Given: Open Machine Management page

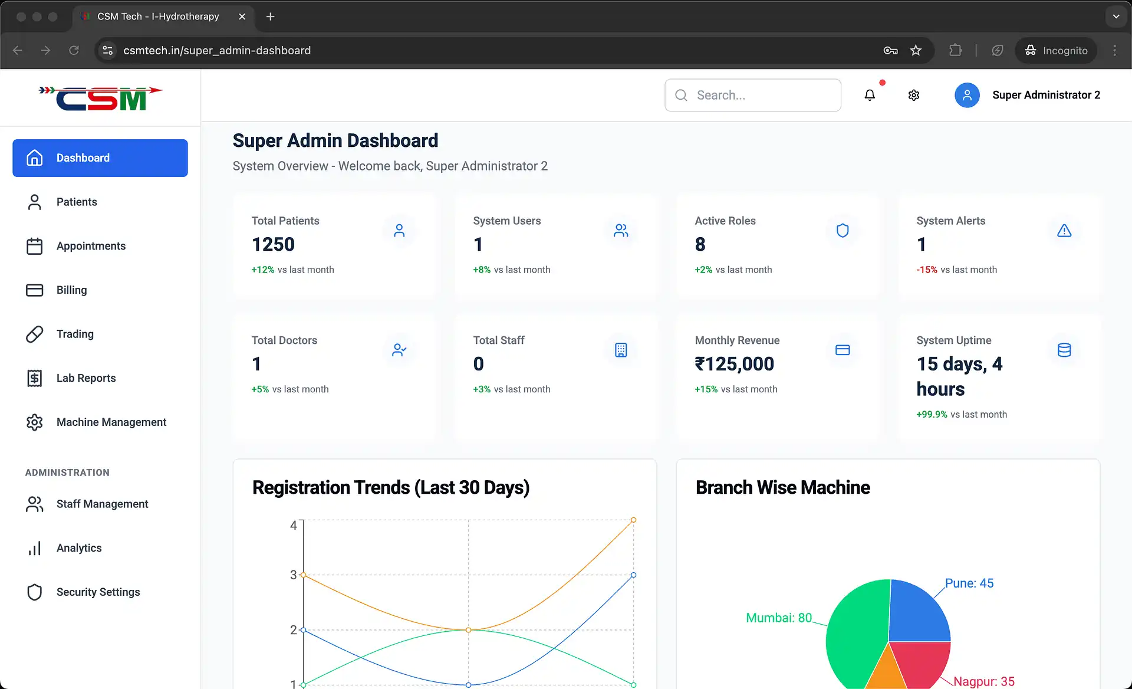Looking at the screenshot, I should pyautogui.click(x=100, y=422).
